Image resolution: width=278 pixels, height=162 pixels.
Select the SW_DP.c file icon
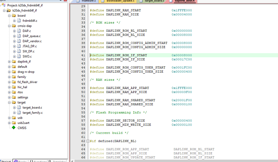(x=19, y=51)
